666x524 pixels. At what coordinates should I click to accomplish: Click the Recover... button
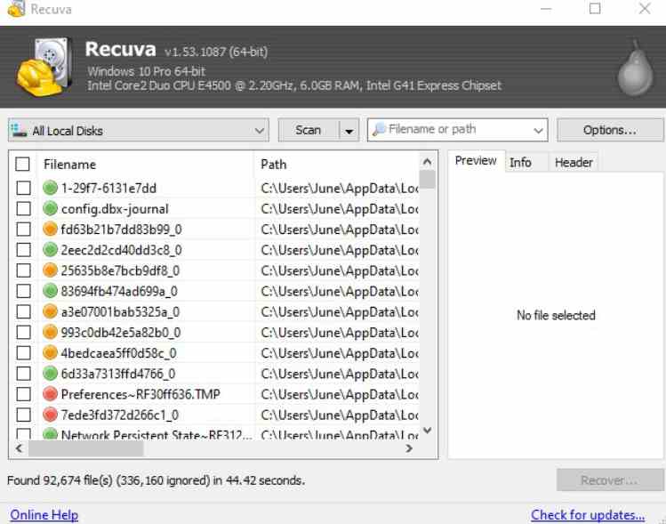tap(610, 480)
